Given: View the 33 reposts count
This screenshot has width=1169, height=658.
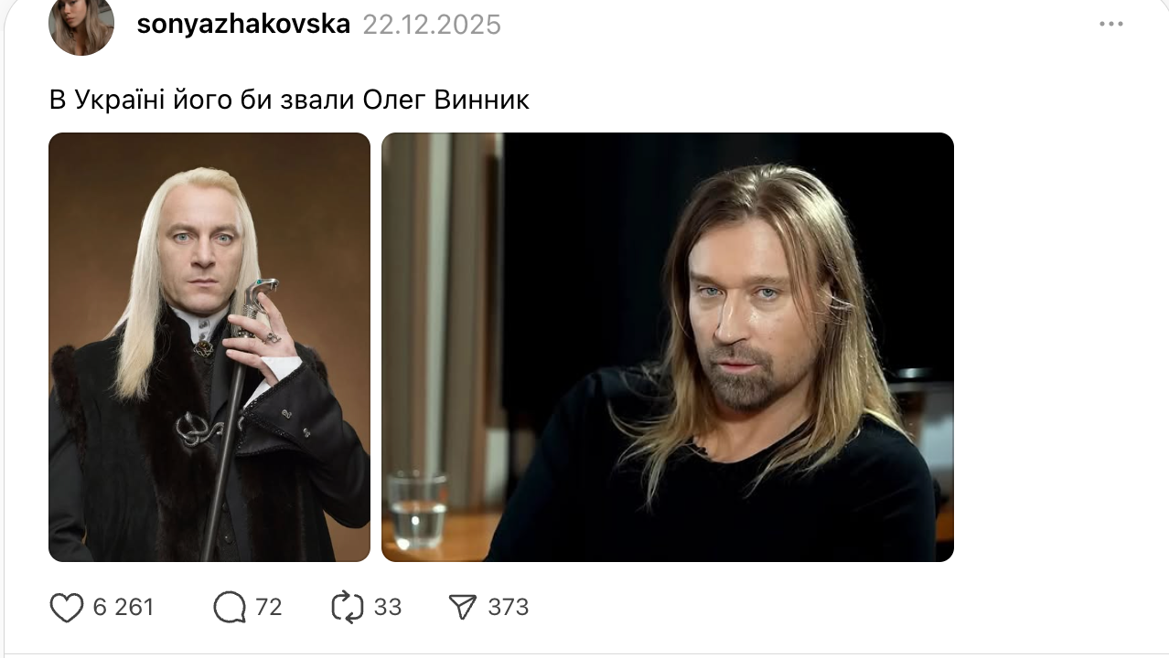Looking at the screenshot, I should [388, 608].
